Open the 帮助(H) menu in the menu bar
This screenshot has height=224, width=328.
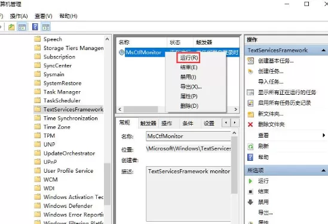(x=68, y=16)
